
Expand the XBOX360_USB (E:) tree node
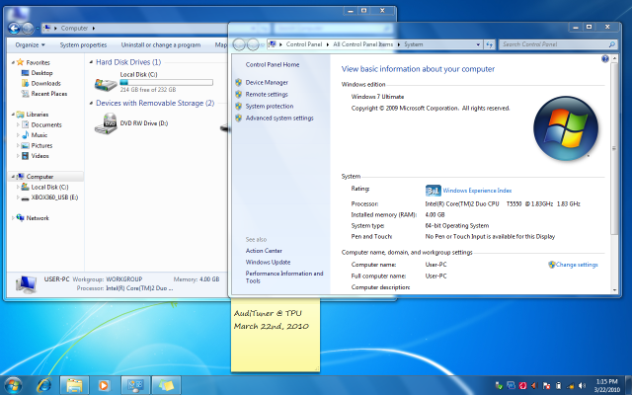[x=18, y=197]
